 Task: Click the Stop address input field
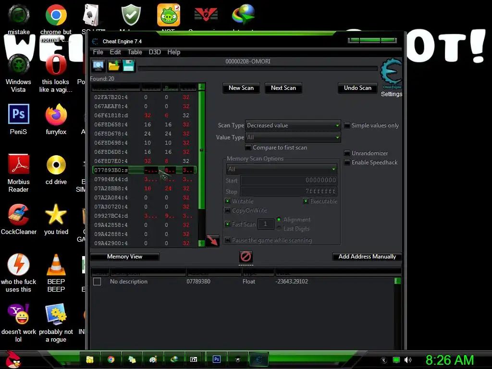(289, 191)
